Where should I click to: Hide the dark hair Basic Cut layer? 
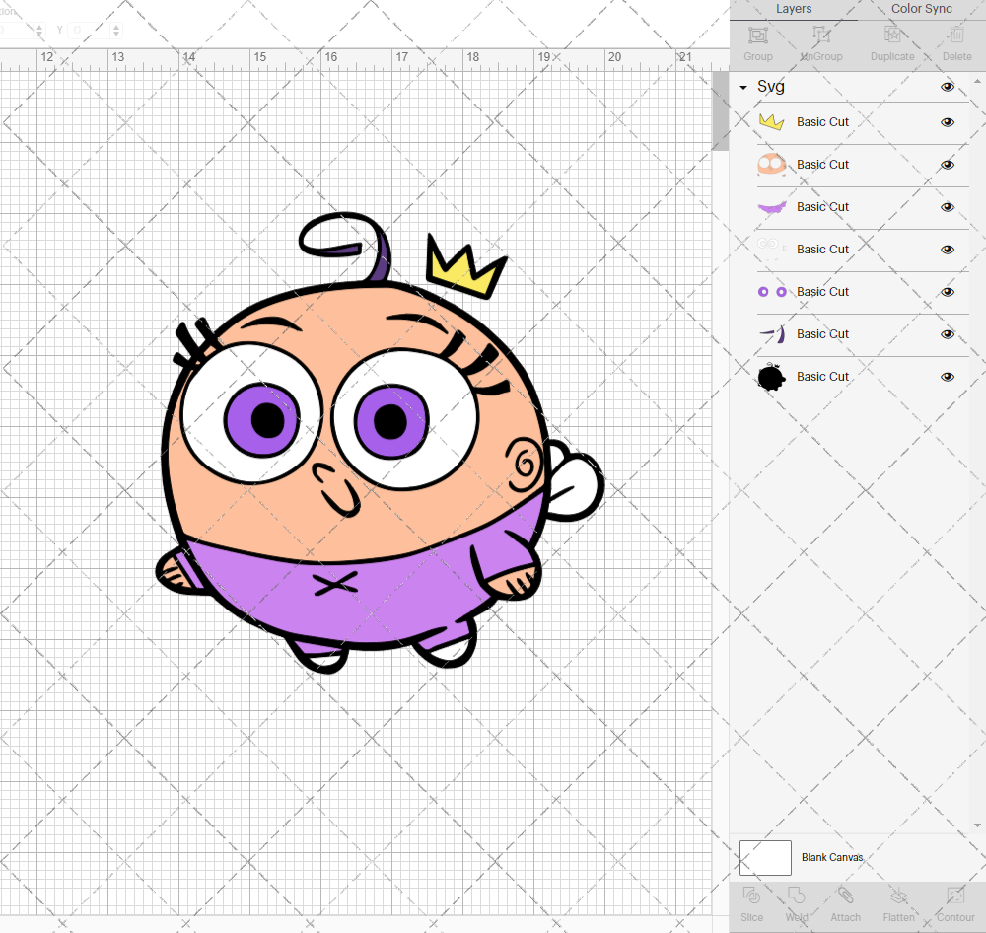[947, 334]
